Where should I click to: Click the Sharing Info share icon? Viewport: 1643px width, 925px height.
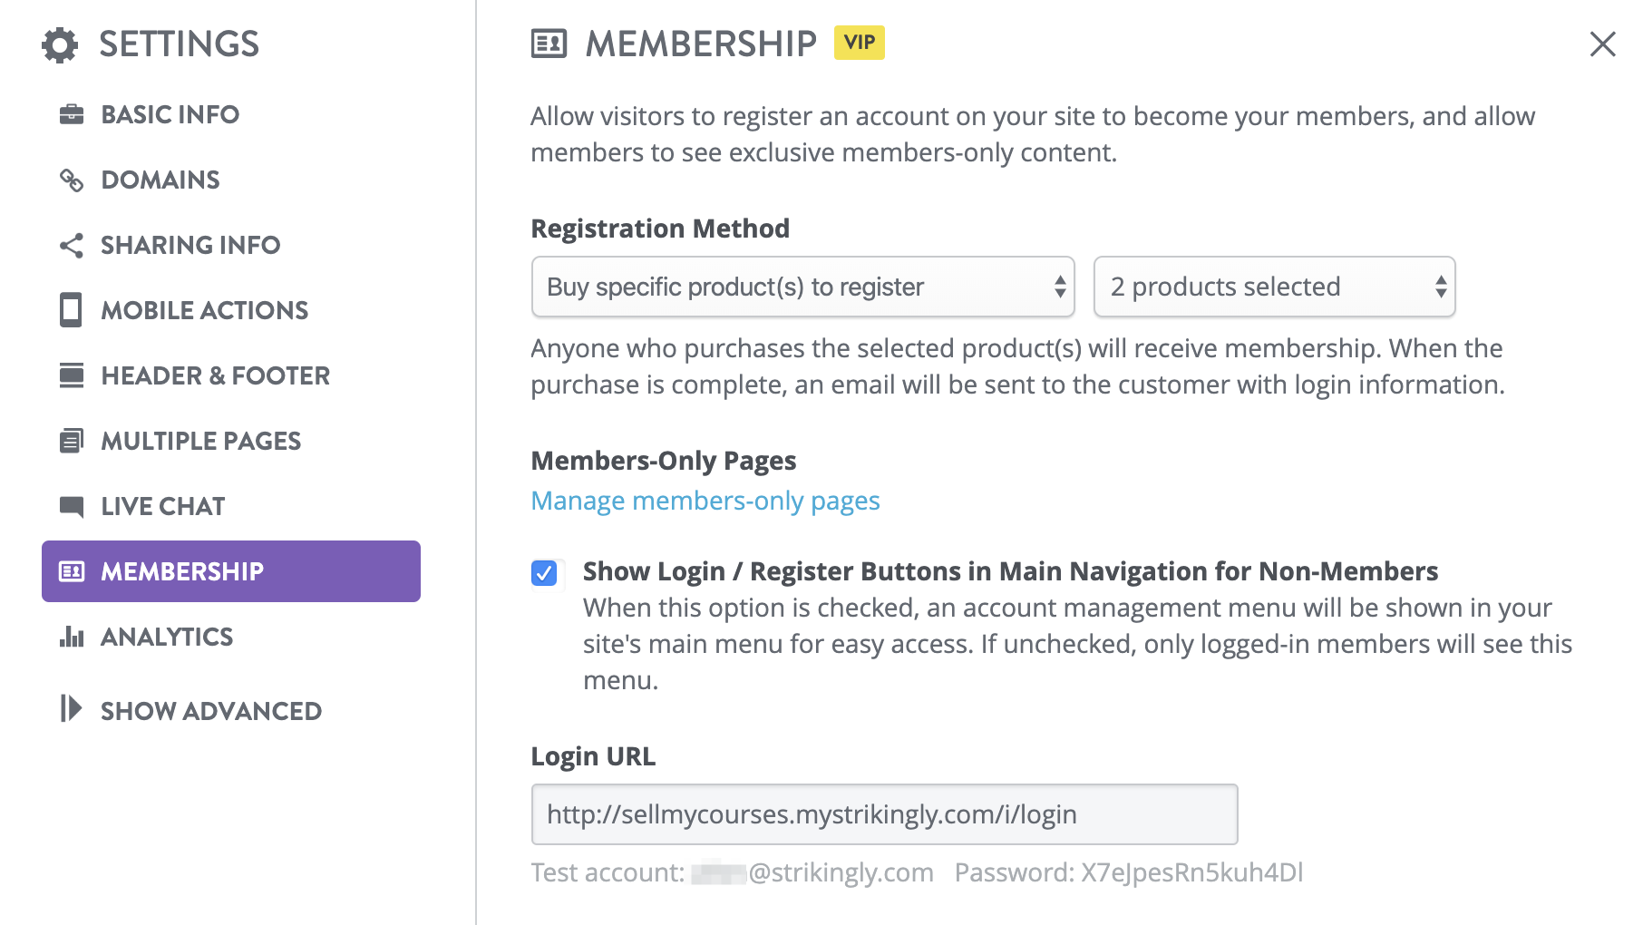(x=72, y=245)
